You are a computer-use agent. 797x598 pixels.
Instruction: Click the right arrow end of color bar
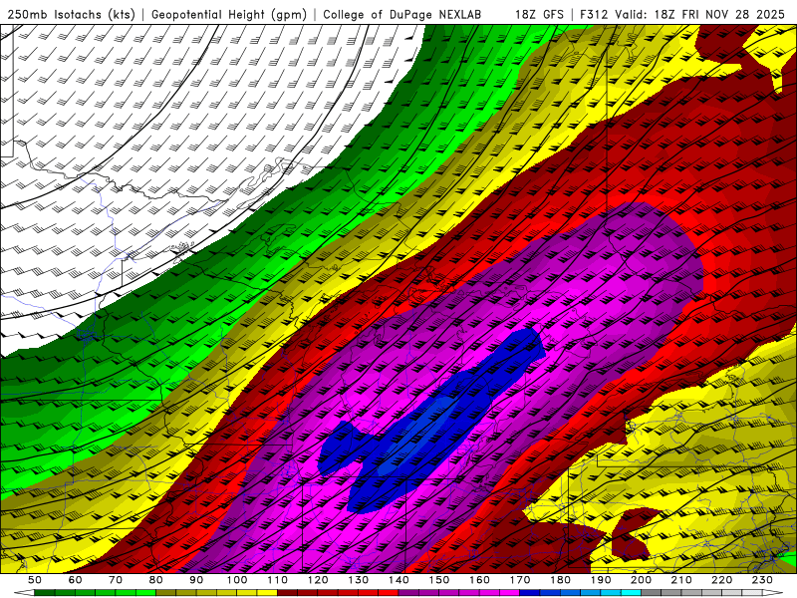[x=773, y=593]
